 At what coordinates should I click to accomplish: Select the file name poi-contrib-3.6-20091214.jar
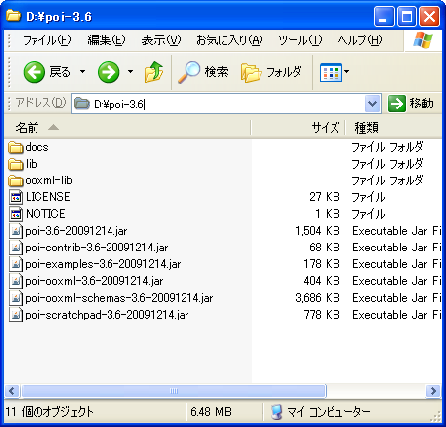coord(97,248)
